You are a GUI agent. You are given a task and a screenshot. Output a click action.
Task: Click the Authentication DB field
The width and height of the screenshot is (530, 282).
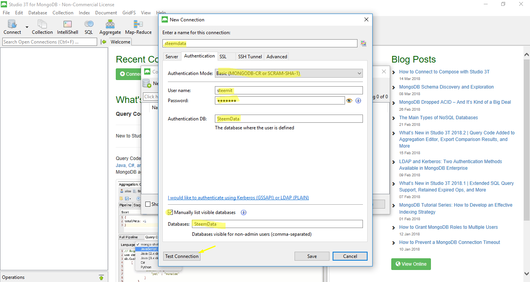[x=289, y=119]
